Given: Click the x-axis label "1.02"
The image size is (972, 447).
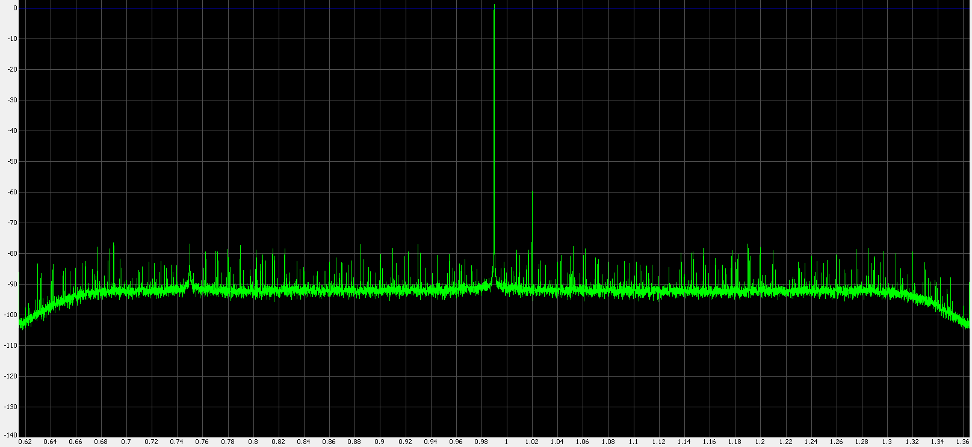Looking at the screenshot, I should coord(531,442).
